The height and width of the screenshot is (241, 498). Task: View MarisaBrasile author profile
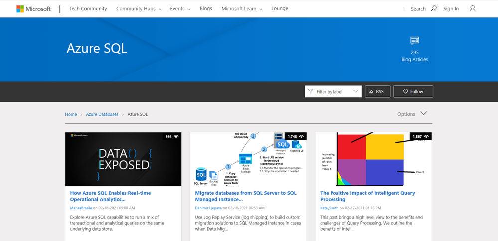(x=81, y=208)
